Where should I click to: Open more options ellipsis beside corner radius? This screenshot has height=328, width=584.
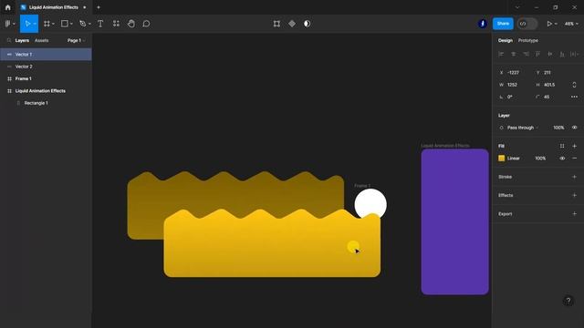pos(574,97)
